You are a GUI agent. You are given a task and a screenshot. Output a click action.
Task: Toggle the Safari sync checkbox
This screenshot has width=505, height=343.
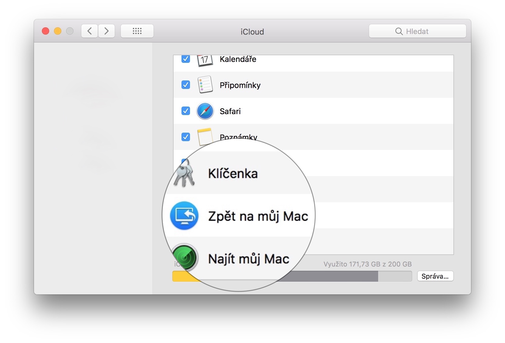click(x=185, y=111)
